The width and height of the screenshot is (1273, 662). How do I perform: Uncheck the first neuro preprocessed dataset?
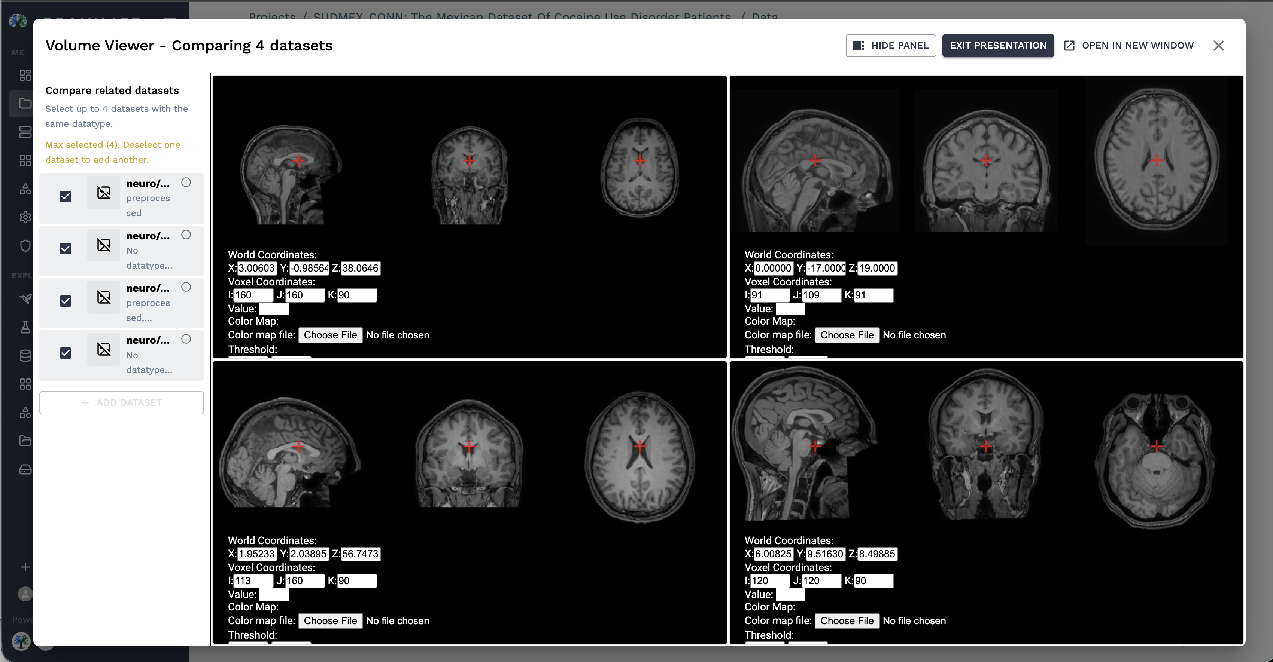pos(65,196)
